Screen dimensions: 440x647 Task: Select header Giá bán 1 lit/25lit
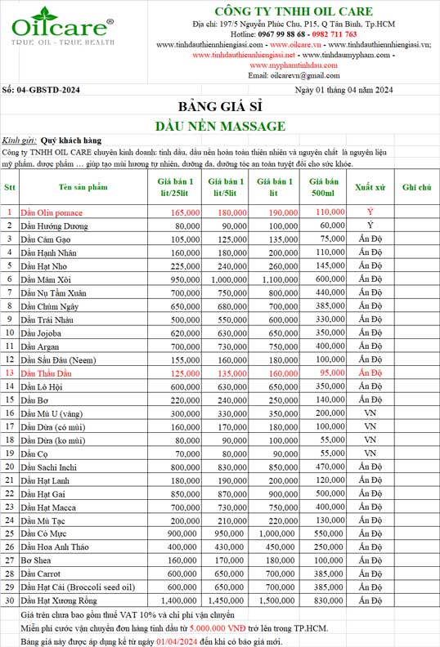point(174,187)
